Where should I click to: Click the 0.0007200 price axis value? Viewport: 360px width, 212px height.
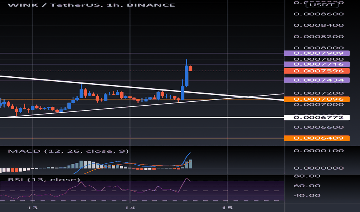[x=319, y=93]
